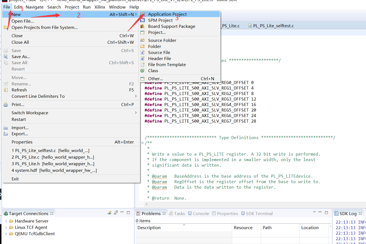366x244 pixels.
Task: Collapse the Type Definitions comment block
Action: tap(142, 143)
